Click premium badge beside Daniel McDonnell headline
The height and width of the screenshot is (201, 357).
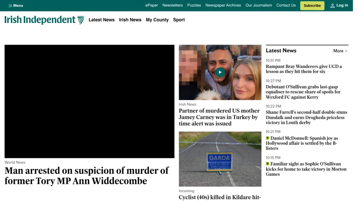click(x=267, y=138)
